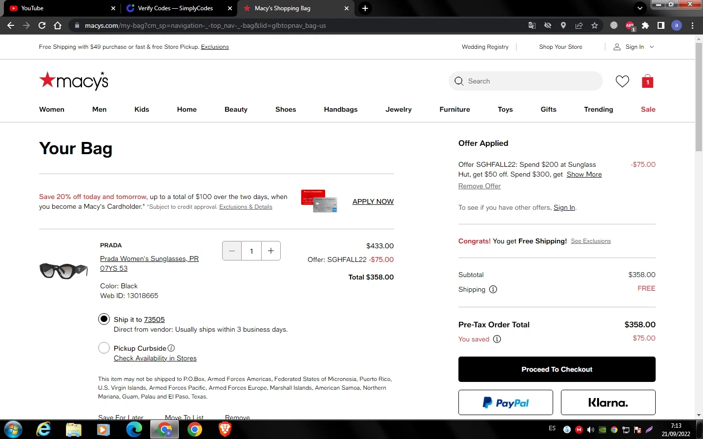Click the browser address bar URL
Image resolution: width=703 pixels, height=439 pixels.
pos(206,25)
